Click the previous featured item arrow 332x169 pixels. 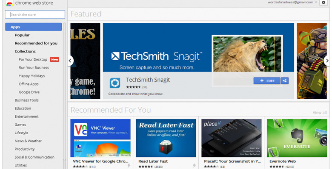click(70, 61)
